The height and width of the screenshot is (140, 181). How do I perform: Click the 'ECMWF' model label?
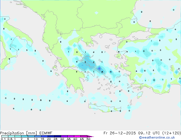[46, 133]
